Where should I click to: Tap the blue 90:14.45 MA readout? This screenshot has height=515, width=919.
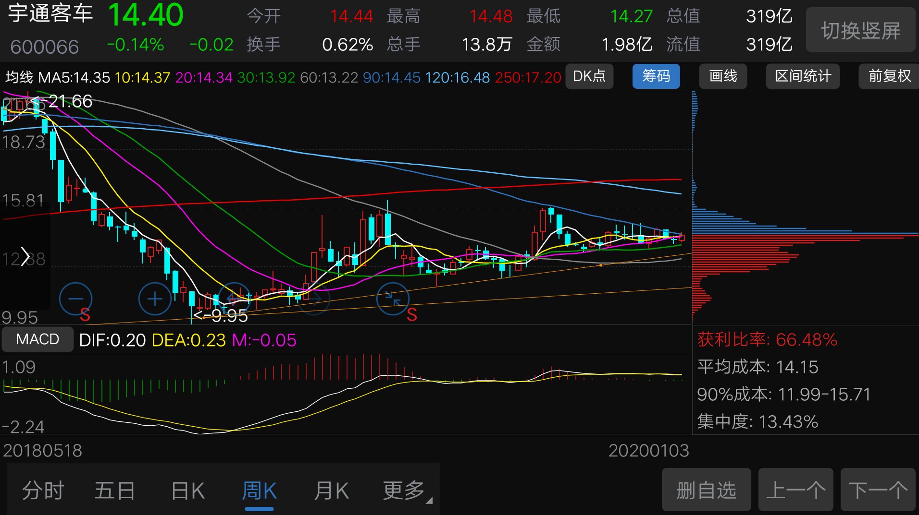pos(392,77)
